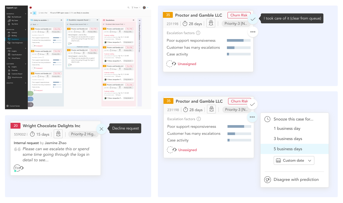Switch to board column view toggle
Viewport: 343px width, 203px height.
[x=34, y=13]
